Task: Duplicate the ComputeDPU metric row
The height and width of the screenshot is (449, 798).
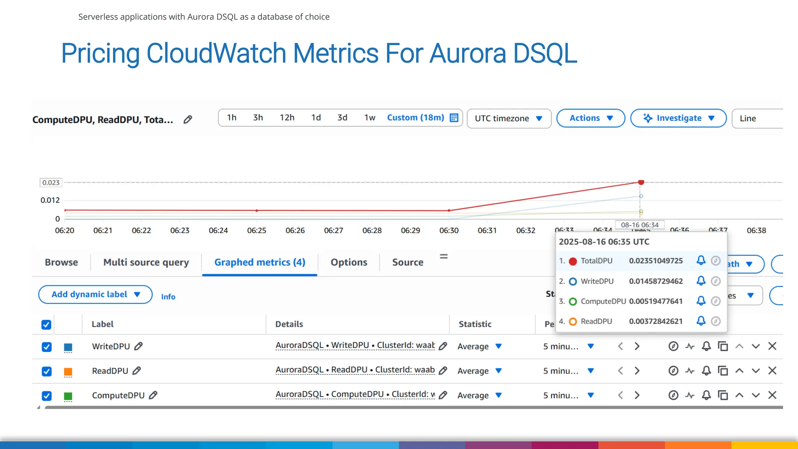Action: pyautogui.click(x=723, y=395)
